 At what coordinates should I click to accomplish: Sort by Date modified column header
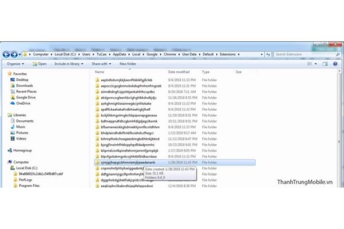tap(178, 72)
